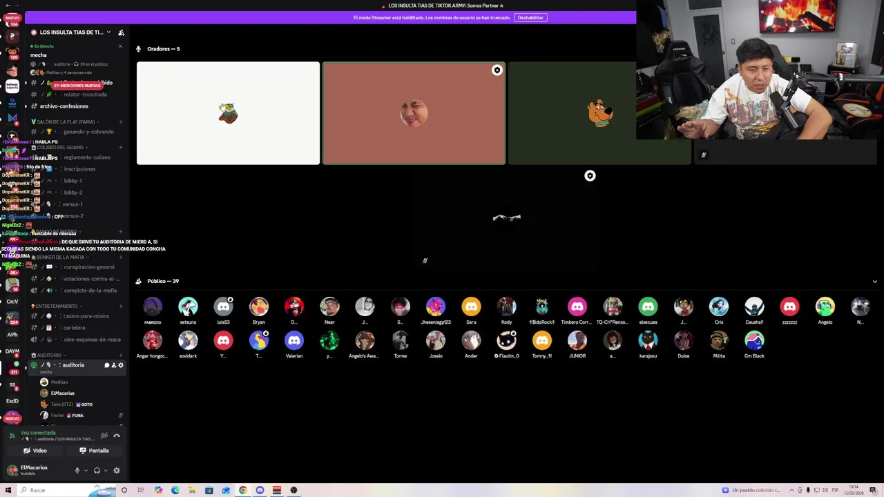Screen dimensions: 884x497
Task: Open the versus-1 channel
Action: point(76,204)
